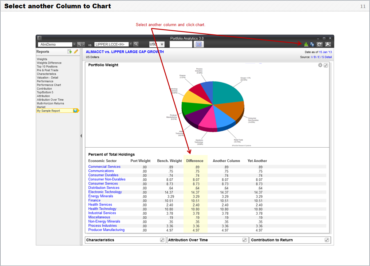This screenshot has height=266, width=370.
Task: Open the LIPPER:LCCE<H> benchmark dropdown arrow
Action: tap(131, 44)
